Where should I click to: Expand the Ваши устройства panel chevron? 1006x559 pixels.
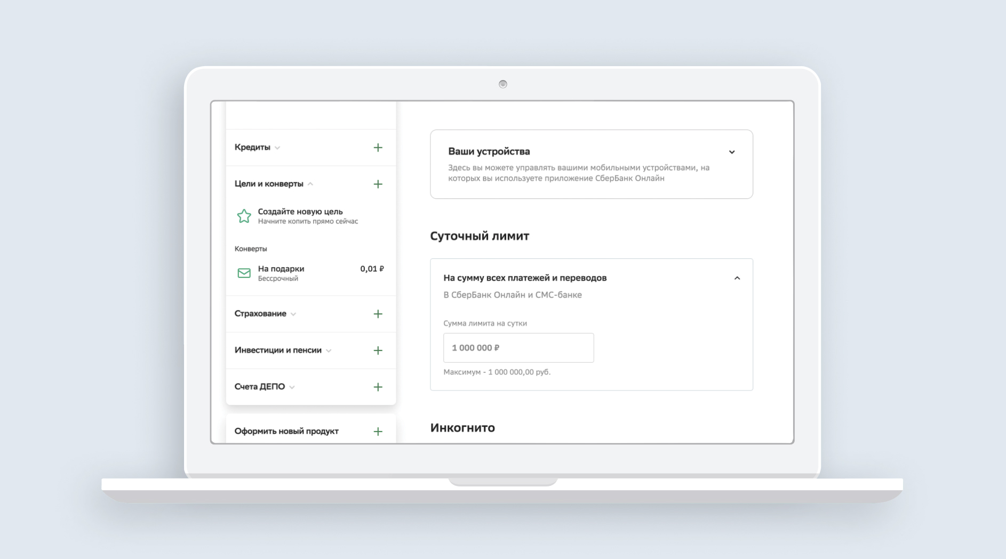click(x=731, y=152)
